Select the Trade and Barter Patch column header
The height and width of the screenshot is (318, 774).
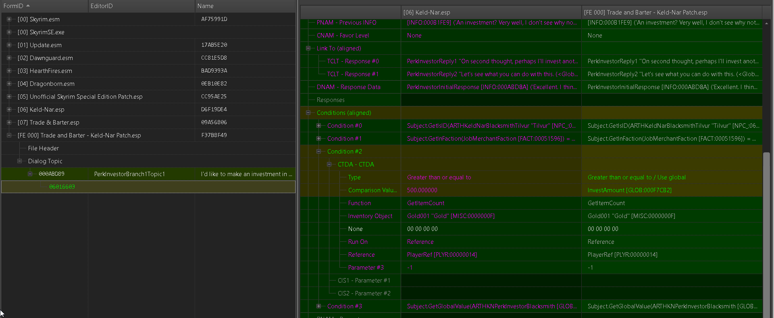[x=672, y=12]
